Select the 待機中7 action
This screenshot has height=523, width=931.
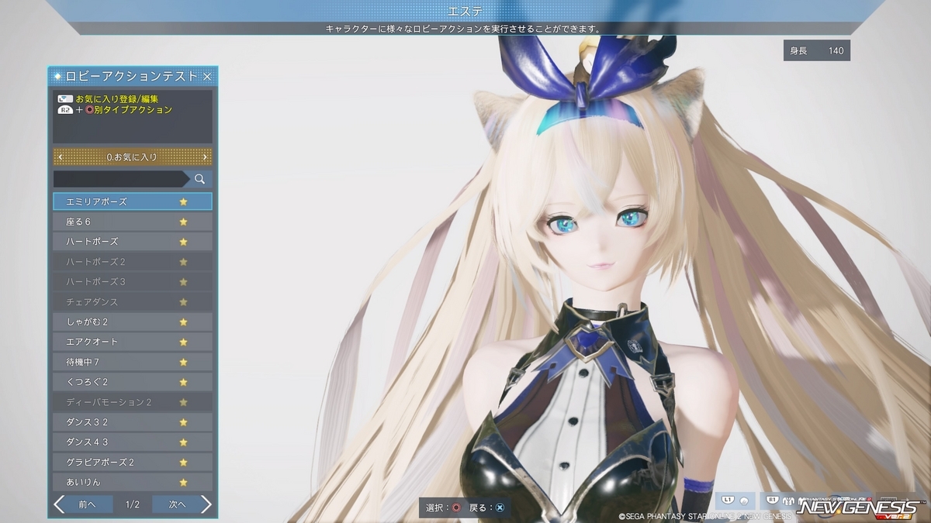pyautogui.click(x=133, y=362)
